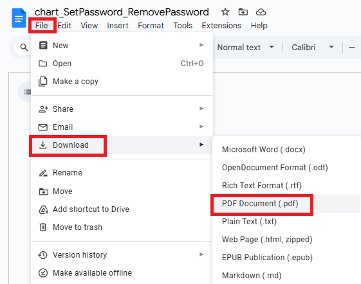Download as Web Page (.html, zipped)
The height and width of the screenshot is (284, 361).
286,240
